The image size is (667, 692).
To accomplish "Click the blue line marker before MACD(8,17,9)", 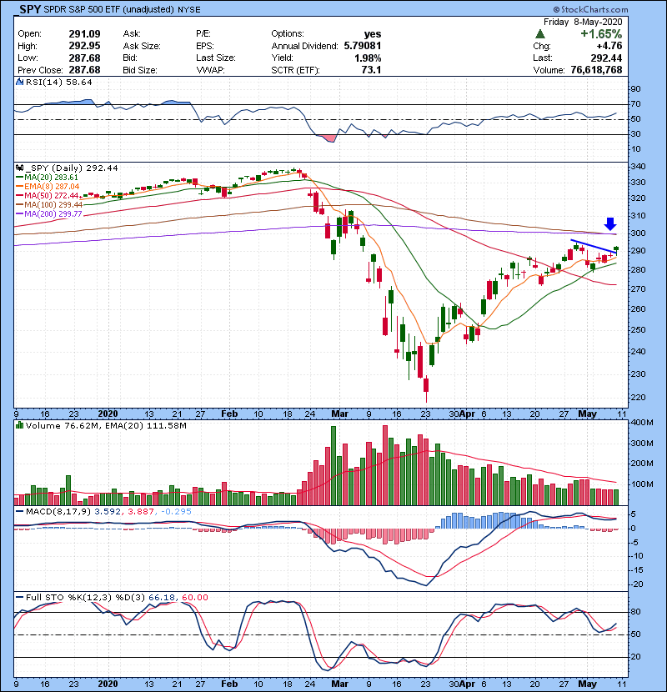I will (19, 512).
